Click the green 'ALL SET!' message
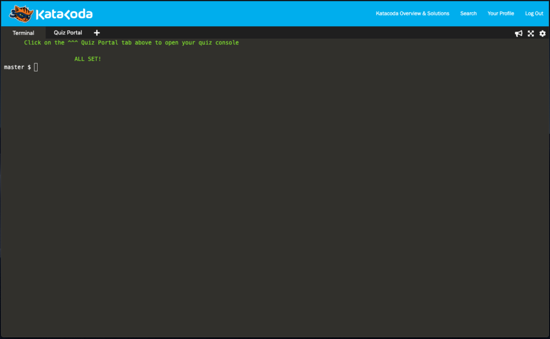This screenshot has height=339, width=550. coord(88,59)
